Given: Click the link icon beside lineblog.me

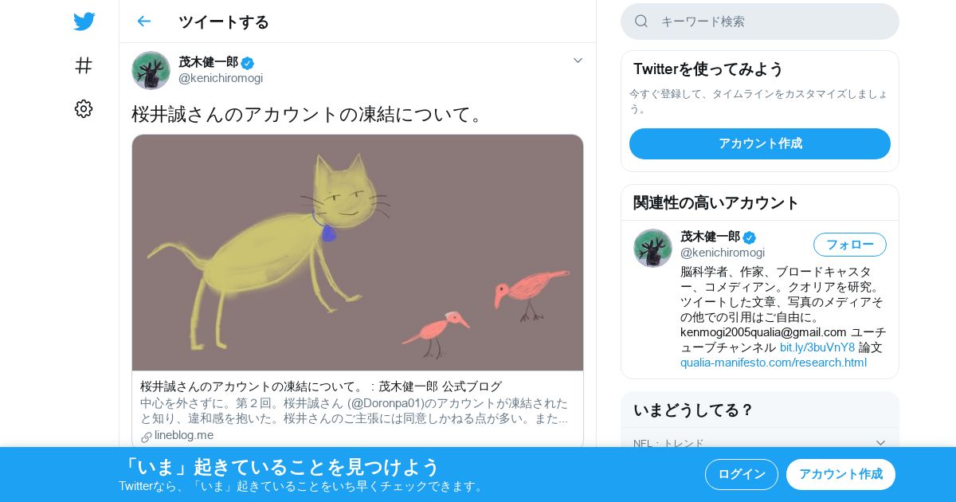Looking at the screenshot, I should click(147, 436).
